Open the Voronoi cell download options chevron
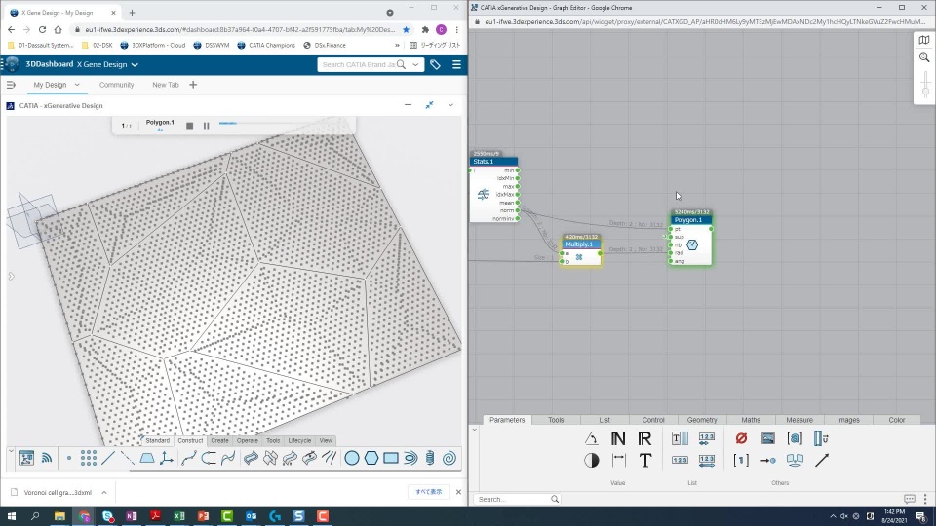 [x=104, y=493]
